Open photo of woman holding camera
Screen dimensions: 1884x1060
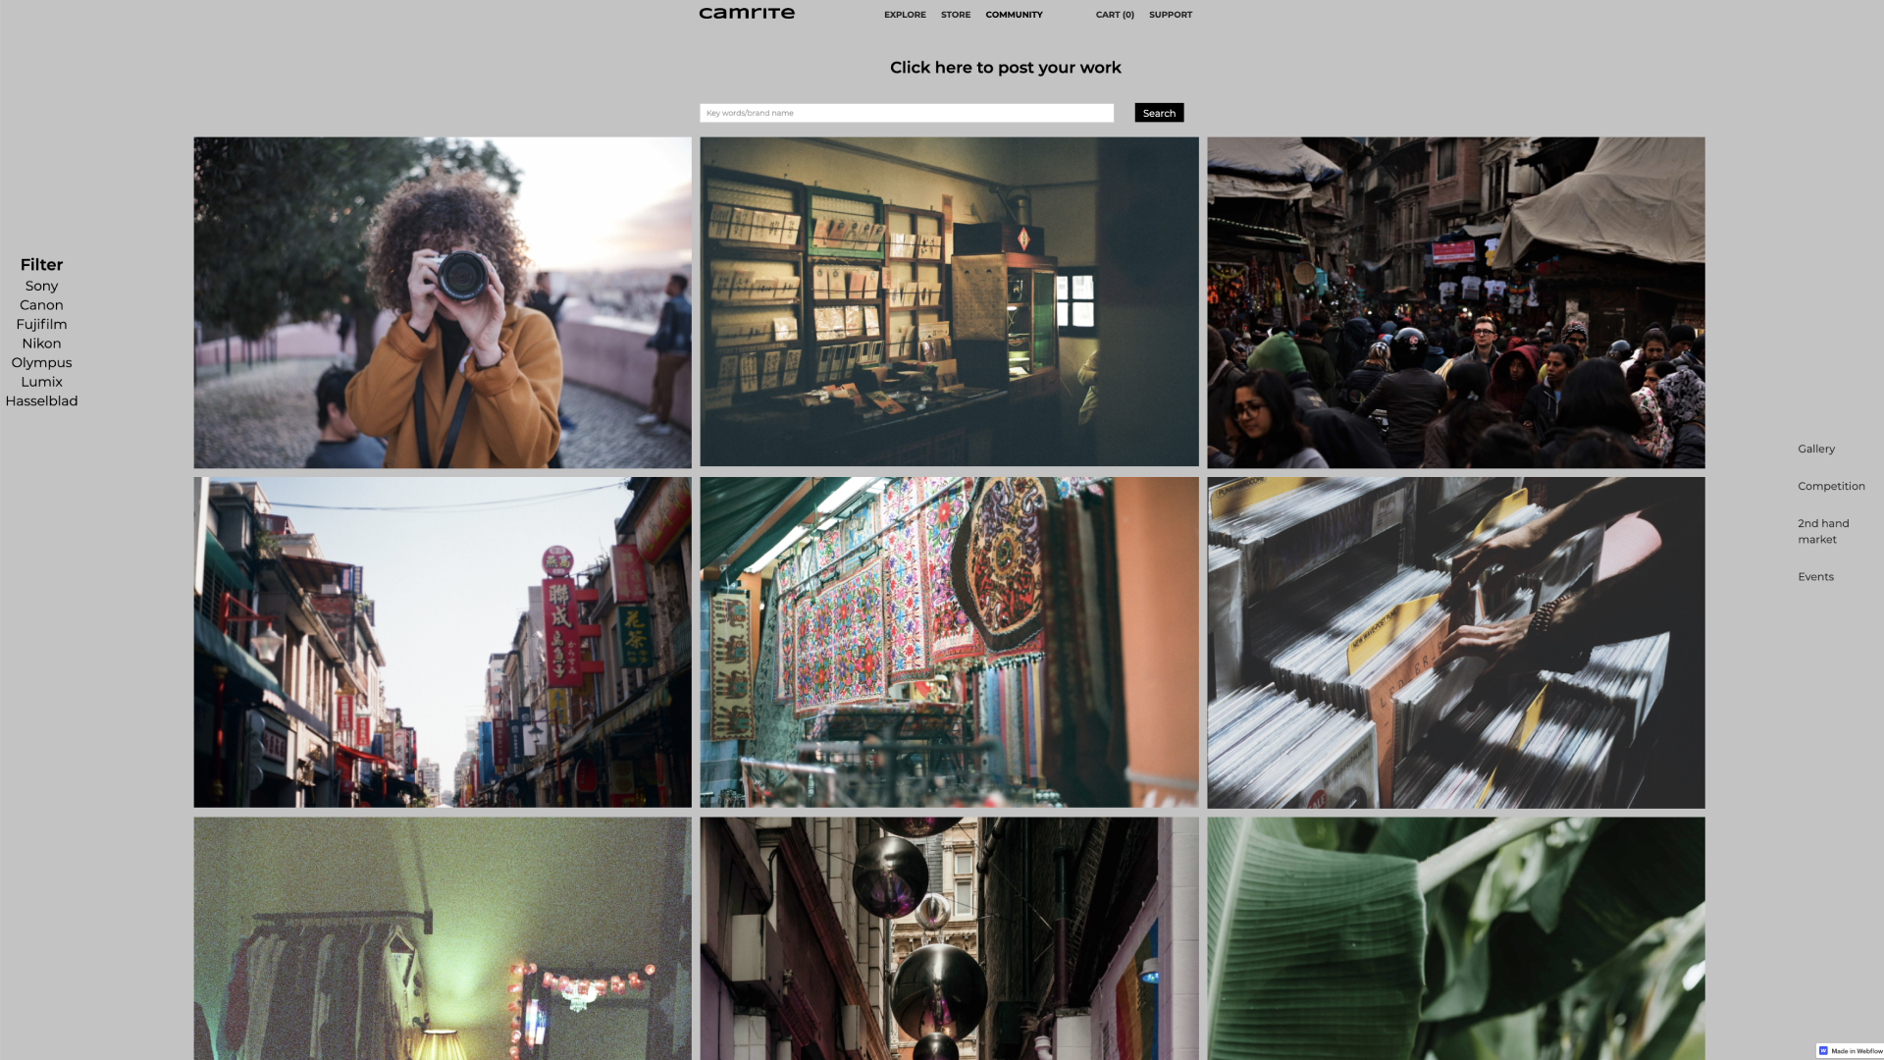(442, 302)
